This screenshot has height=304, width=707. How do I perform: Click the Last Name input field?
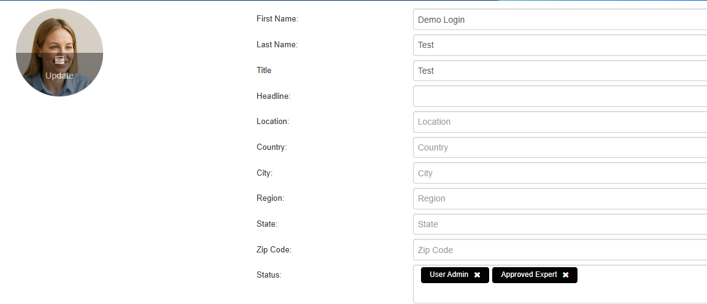pyautogui.click(x=560, y=45)
